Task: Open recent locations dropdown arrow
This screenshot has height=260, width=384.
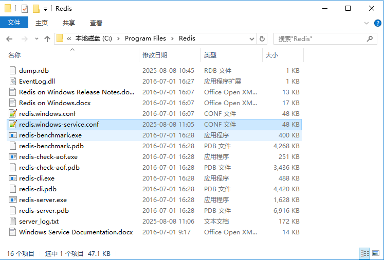Action: tap(36, 38)
